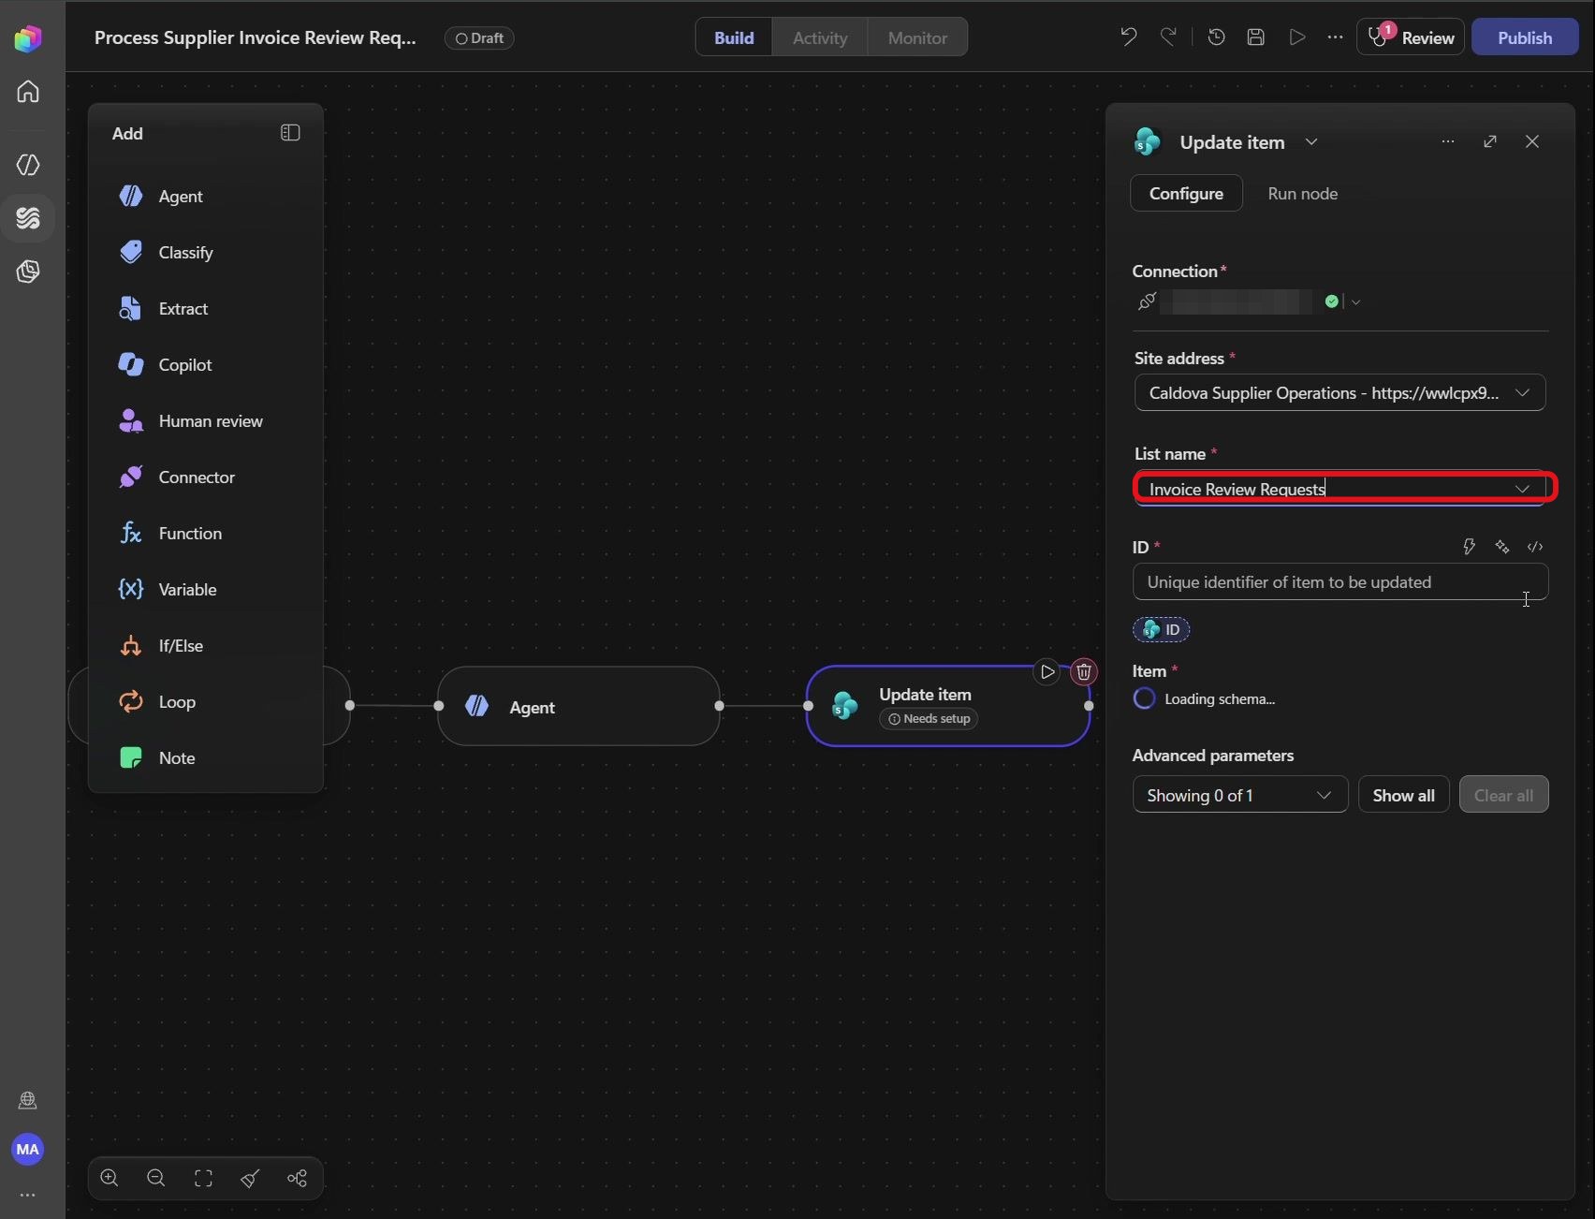Add a Copilot node
This screenshot has height=1219, width=1595.
point(206,365)
